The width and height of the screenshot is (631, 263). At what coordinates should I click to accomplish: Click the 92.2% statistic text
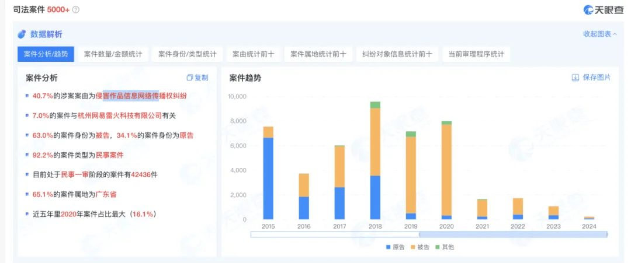click(43, 155)
